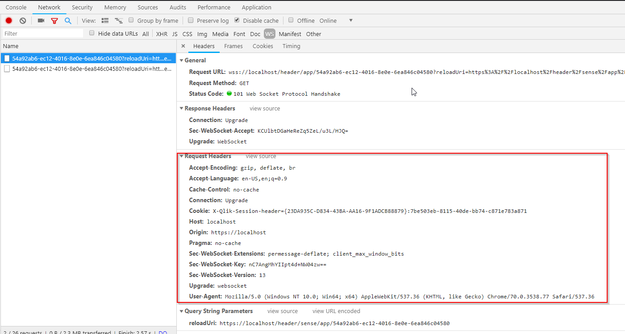Select the Headers detail tab
Screen dimensions: 625x334
point(204,46)
